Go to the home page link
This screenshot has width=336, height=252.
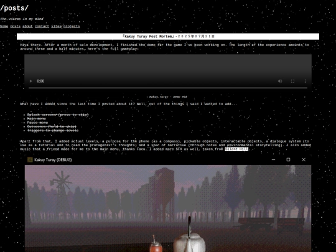[x=4, y=26]
